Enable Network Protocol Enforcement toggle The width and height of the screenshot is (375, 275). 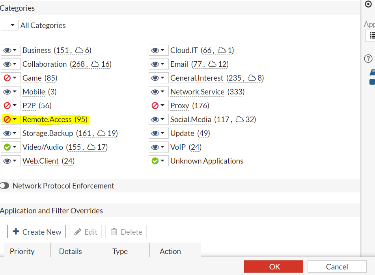tap(5, 186)
